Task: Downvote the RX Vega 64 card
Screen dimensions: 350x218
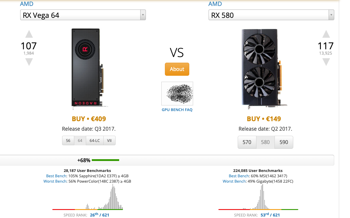Action: coord(29,62)
